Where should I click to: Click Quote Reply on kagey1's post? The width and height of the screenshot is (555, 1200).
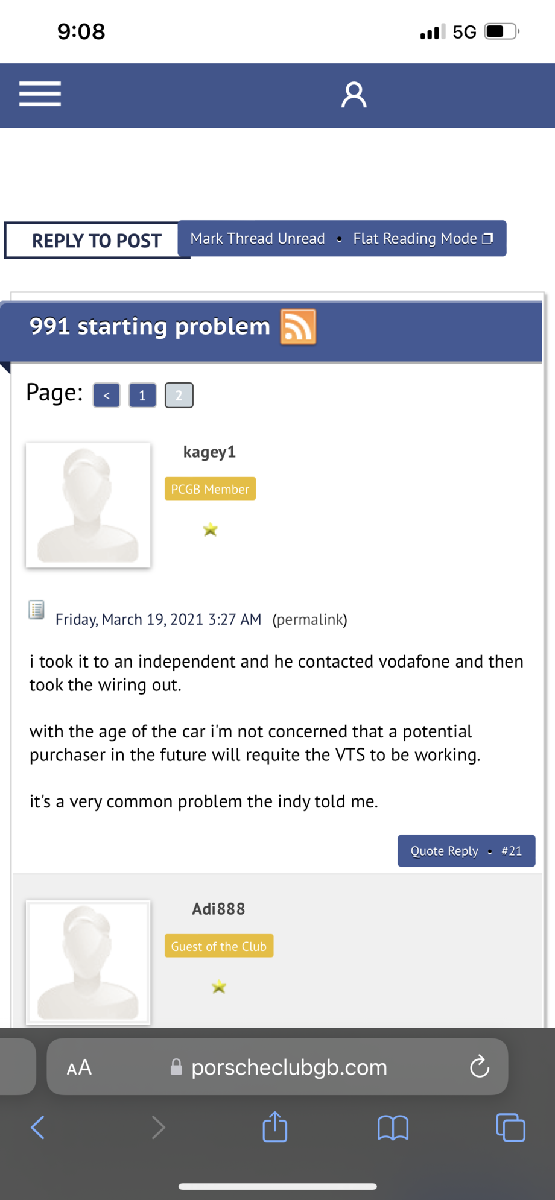pos(444,851)
